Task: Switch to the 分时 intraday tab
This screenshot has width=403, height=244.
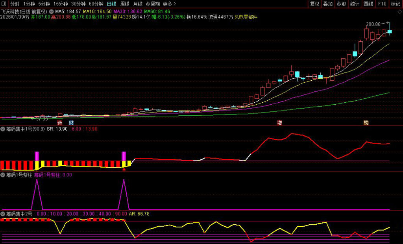Action: point(15,4)
